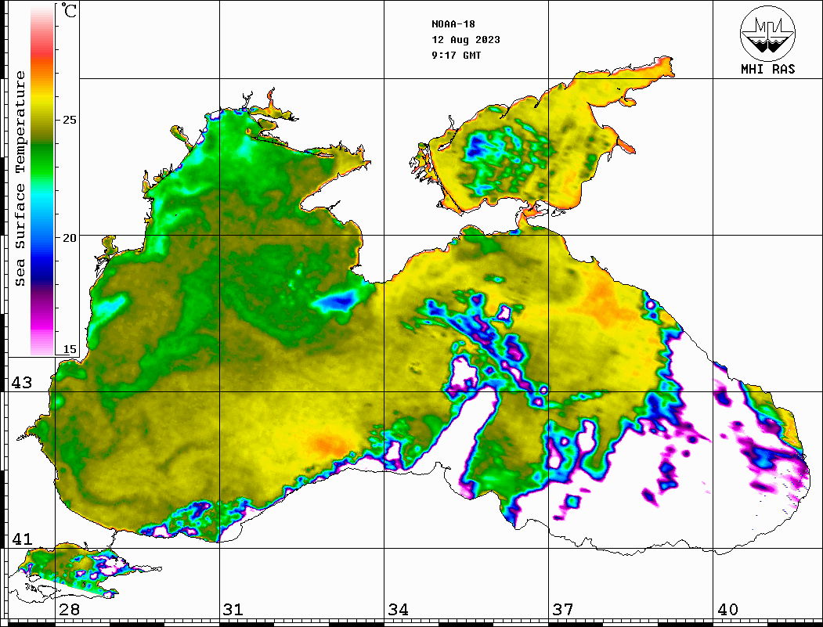Click longitude label '31'
The width and height of the screenshot is (823, 627).
coord(233,609)
